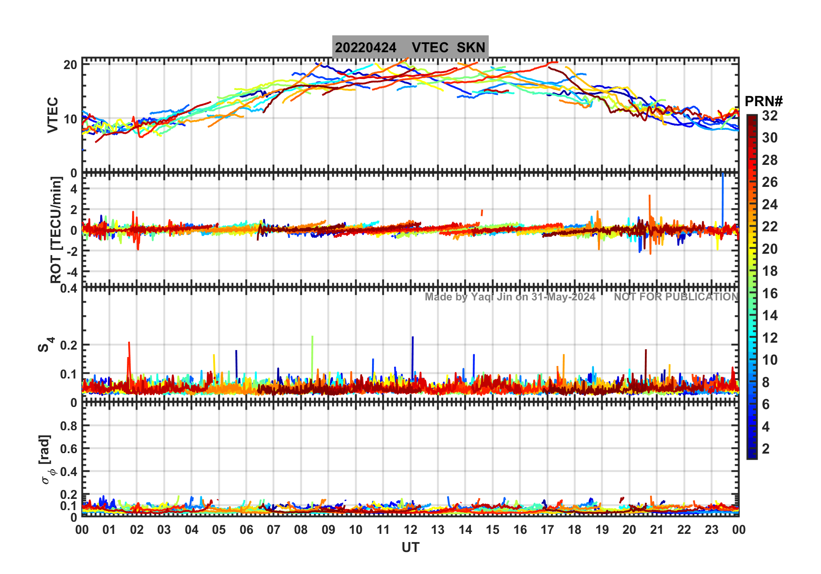Click ROT axis tick label -4
This screenshot has height=574, width=821.
coord(72,272)
